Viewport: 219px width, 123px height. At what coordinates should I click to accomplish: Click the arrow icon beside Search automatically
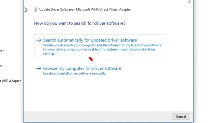coord(39,40)
